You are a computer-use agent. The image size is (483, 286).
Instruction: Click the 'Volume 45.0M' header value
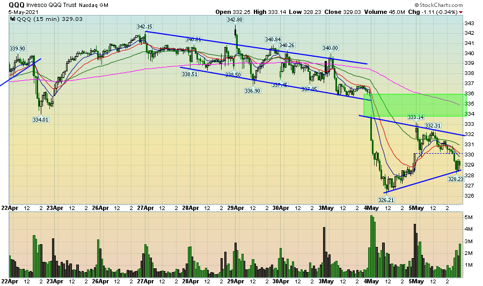pyautogui.click(x=384, y=12)
